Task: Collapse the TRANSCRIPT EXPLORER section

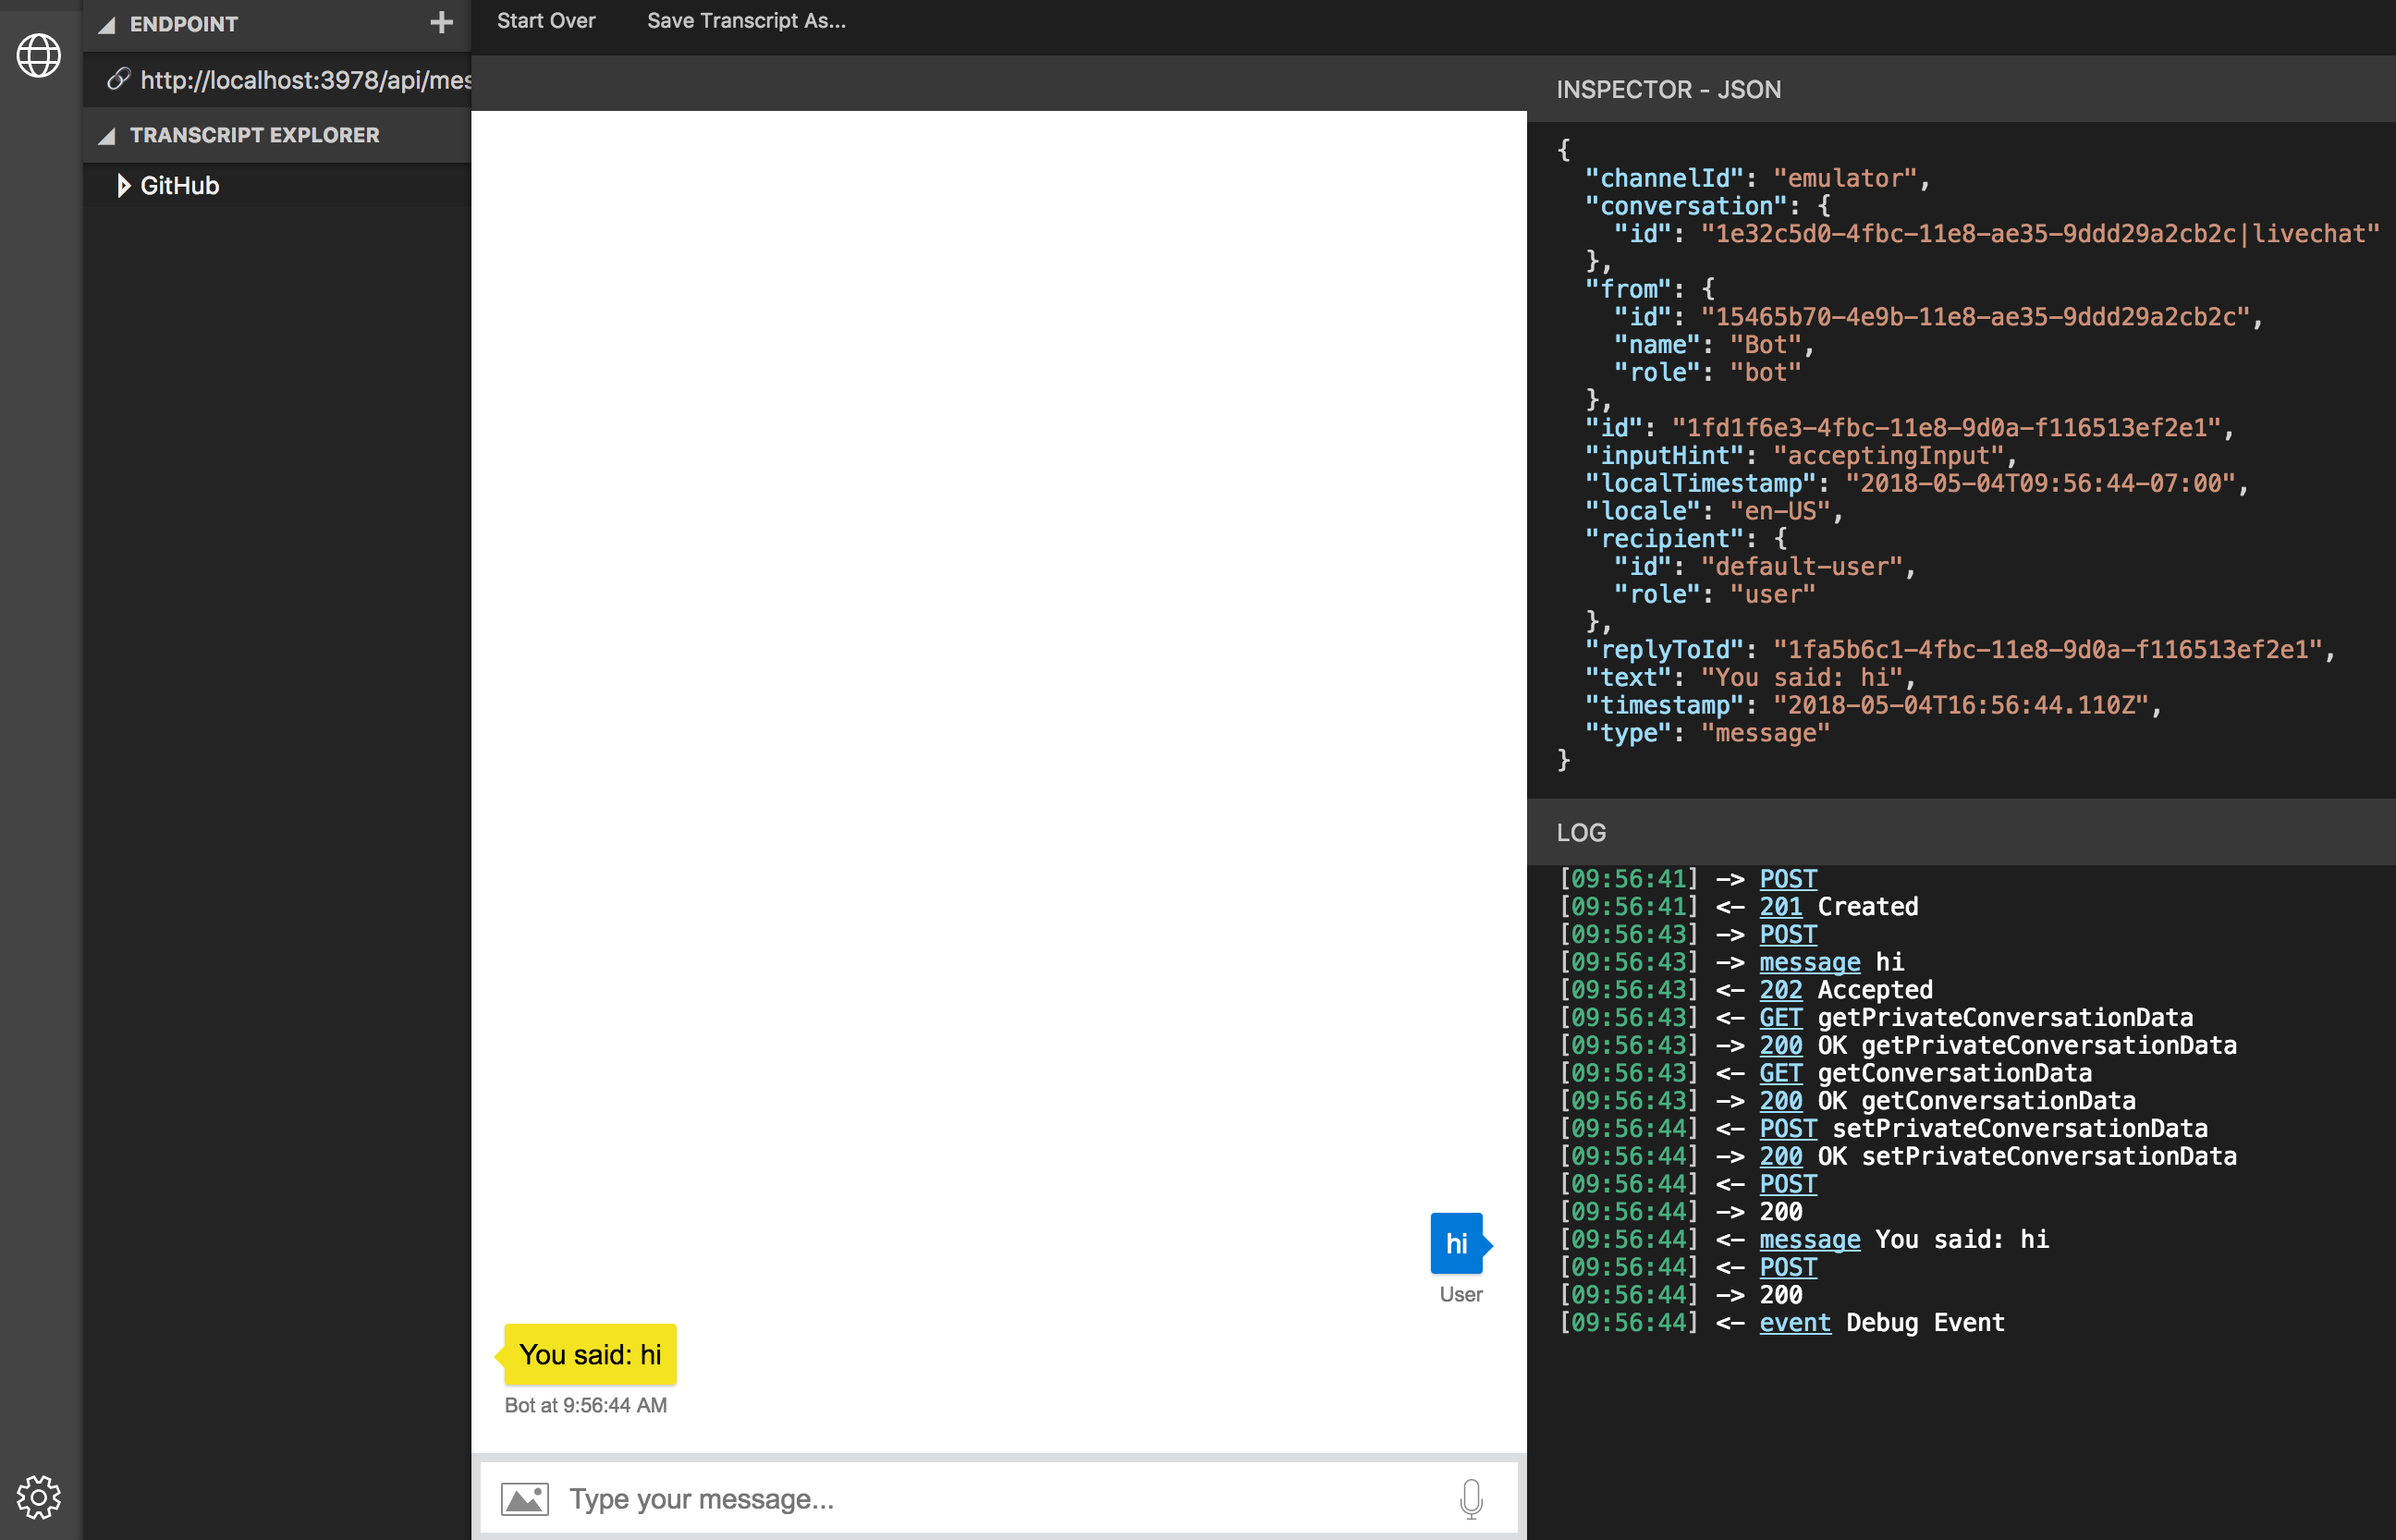Action: [x=107, y=136]
